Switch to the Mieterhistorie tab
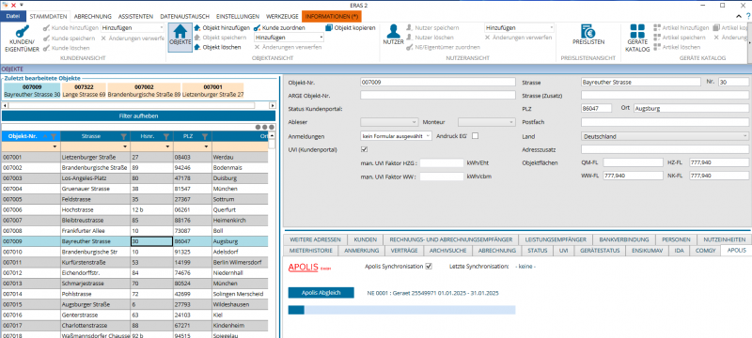The width and height of the screenshot is (752, 338). (x=310, y=251)
